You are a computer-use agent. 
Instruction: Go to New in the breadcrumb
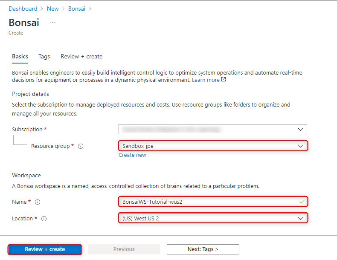click(52, 9)
